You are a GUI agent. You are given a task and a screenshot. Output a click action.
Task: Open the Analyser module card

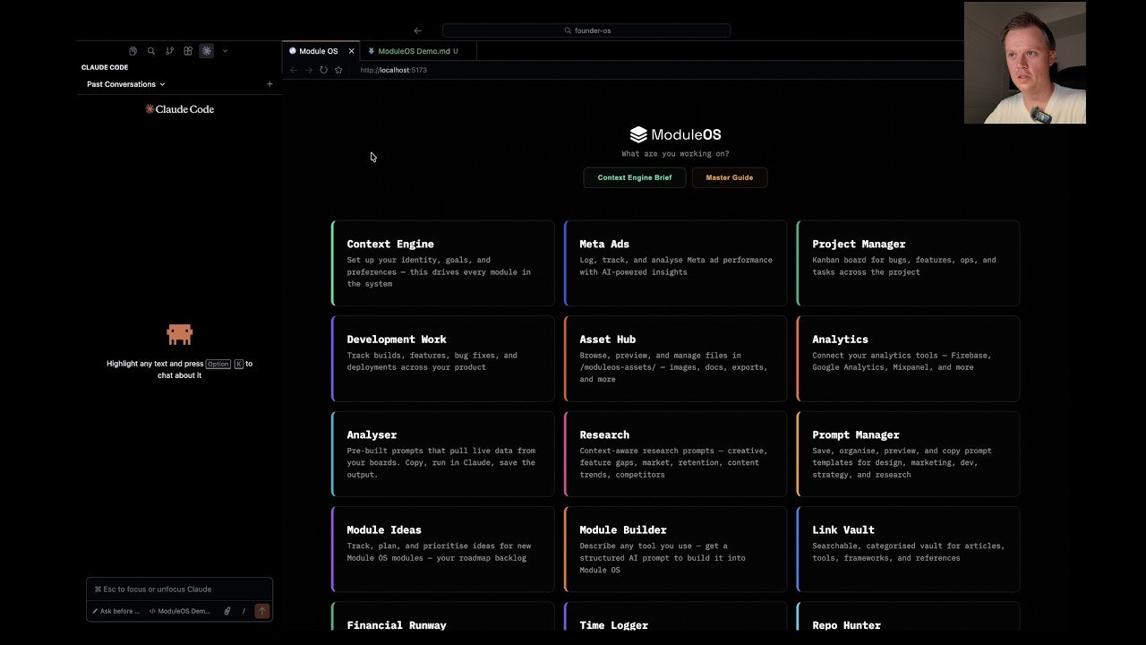[x=442, y=454]
